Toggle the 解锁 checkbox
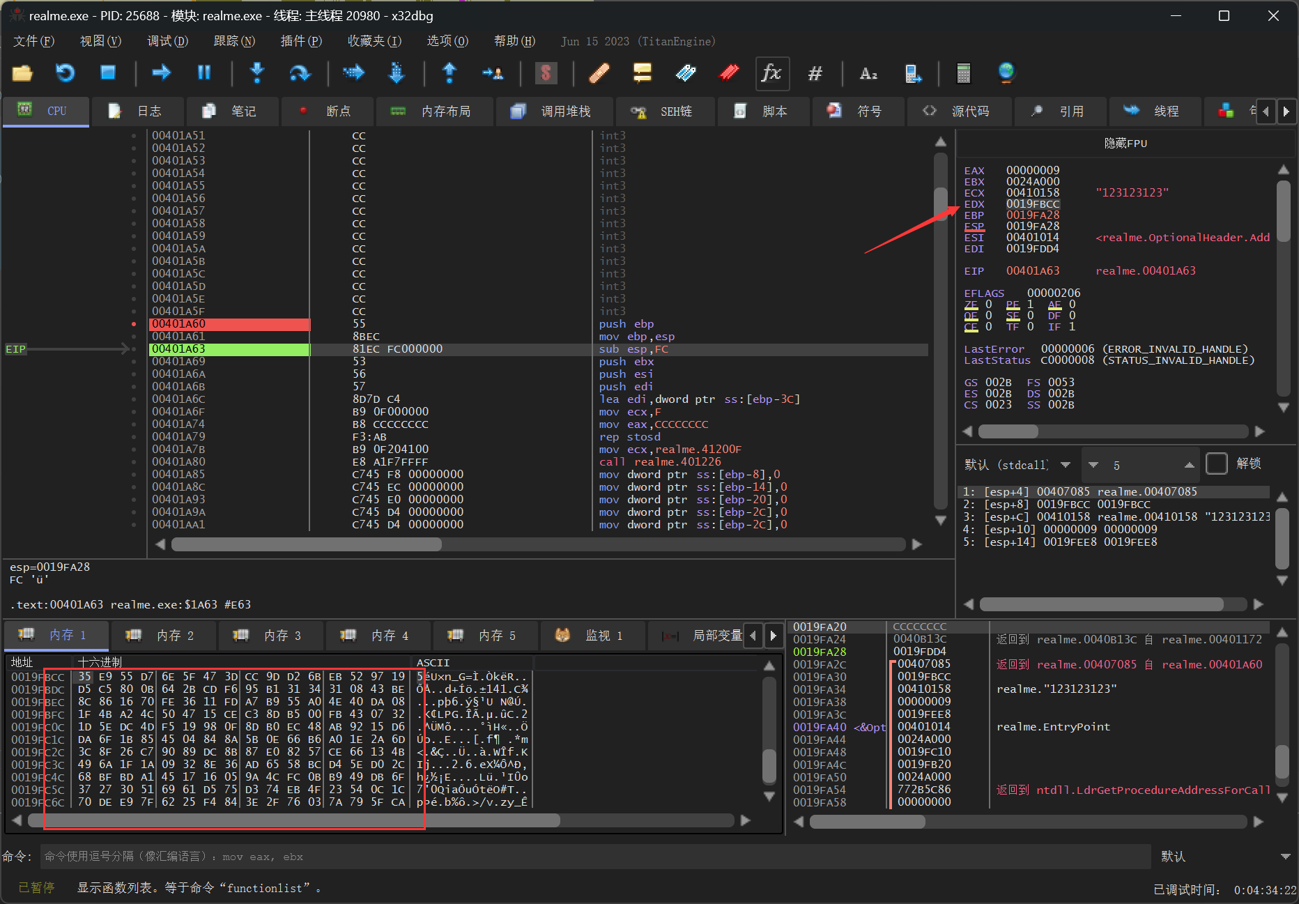Screen dimensions: 1299x904 click(1217, 464)
